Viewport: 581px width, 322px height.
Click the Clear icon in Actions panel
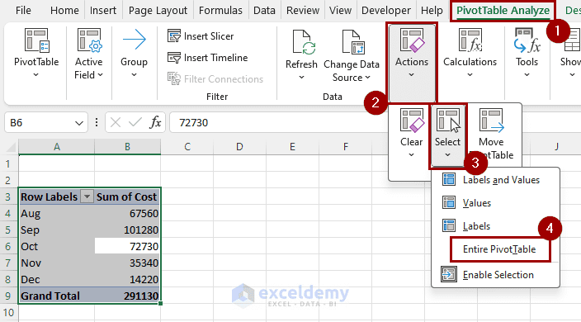[x=411, y=121]
